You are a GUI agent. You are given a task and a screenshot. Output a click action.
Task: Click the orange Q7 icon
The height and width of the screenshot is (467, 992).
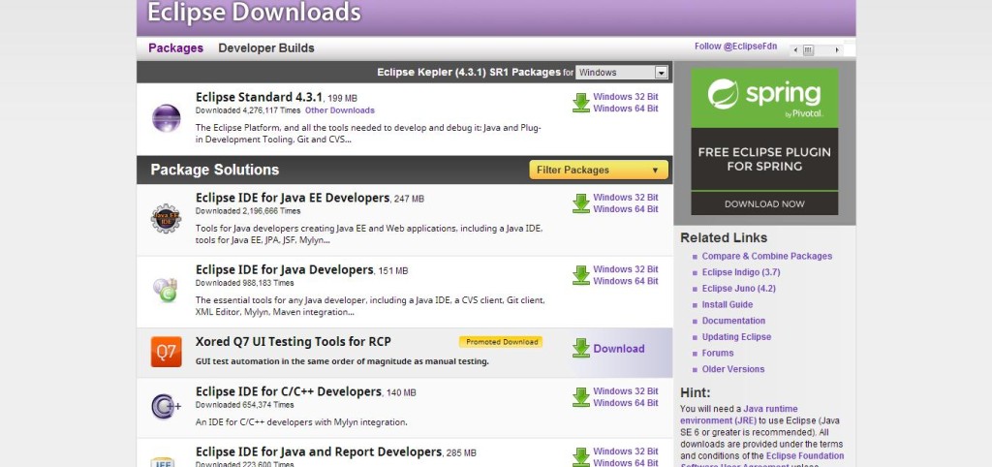167,352
